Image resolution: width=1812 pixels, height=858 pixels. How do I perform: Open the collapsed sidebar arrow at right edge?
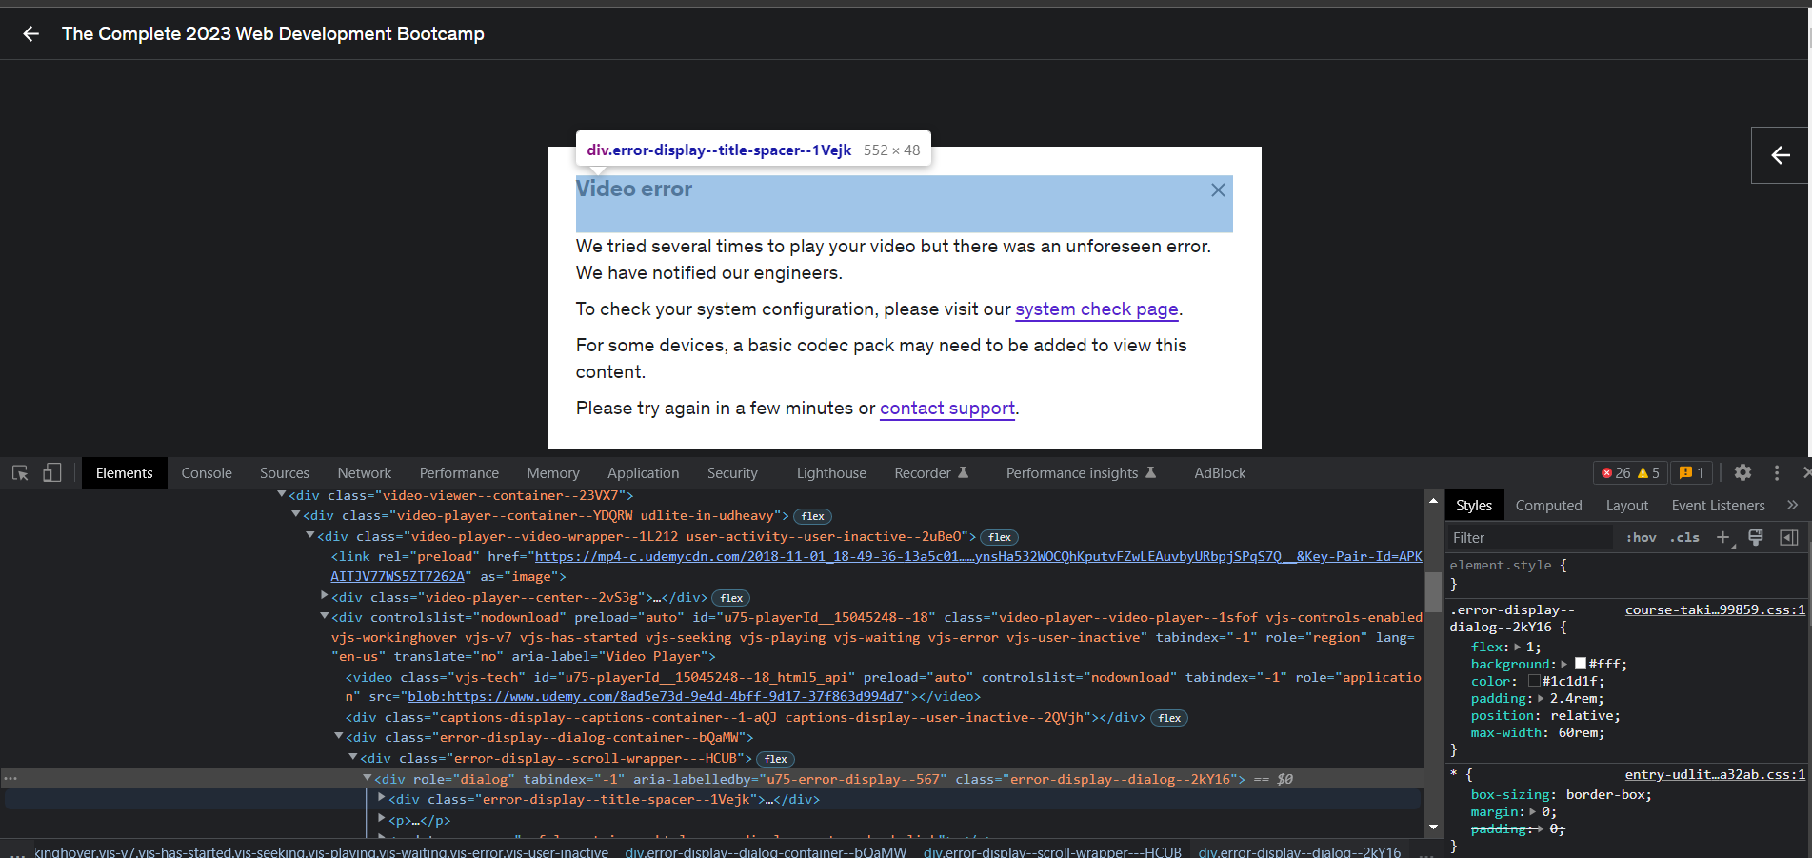click(x=1781, y=155)
